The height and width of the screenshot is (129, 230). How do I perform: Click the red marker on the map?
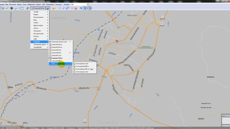click(117, 41)
